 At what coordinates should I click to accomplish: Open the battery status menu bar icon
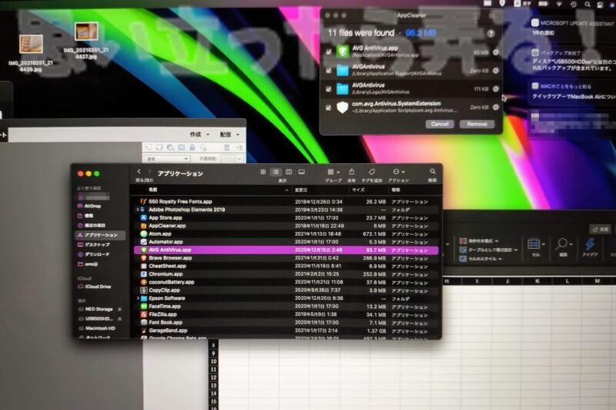click(544, 4)
